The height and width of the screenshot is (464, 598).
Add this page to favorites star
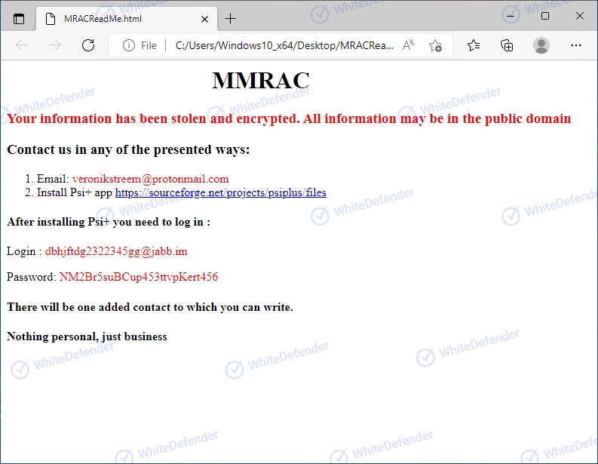pyautogui.click(x=435, y=45)
